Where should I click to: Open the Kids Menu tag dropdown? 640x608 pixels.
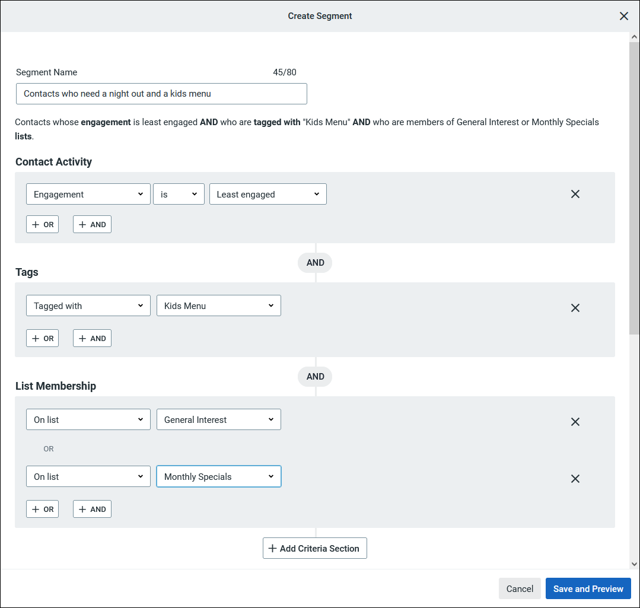click(x=219, y=305)
